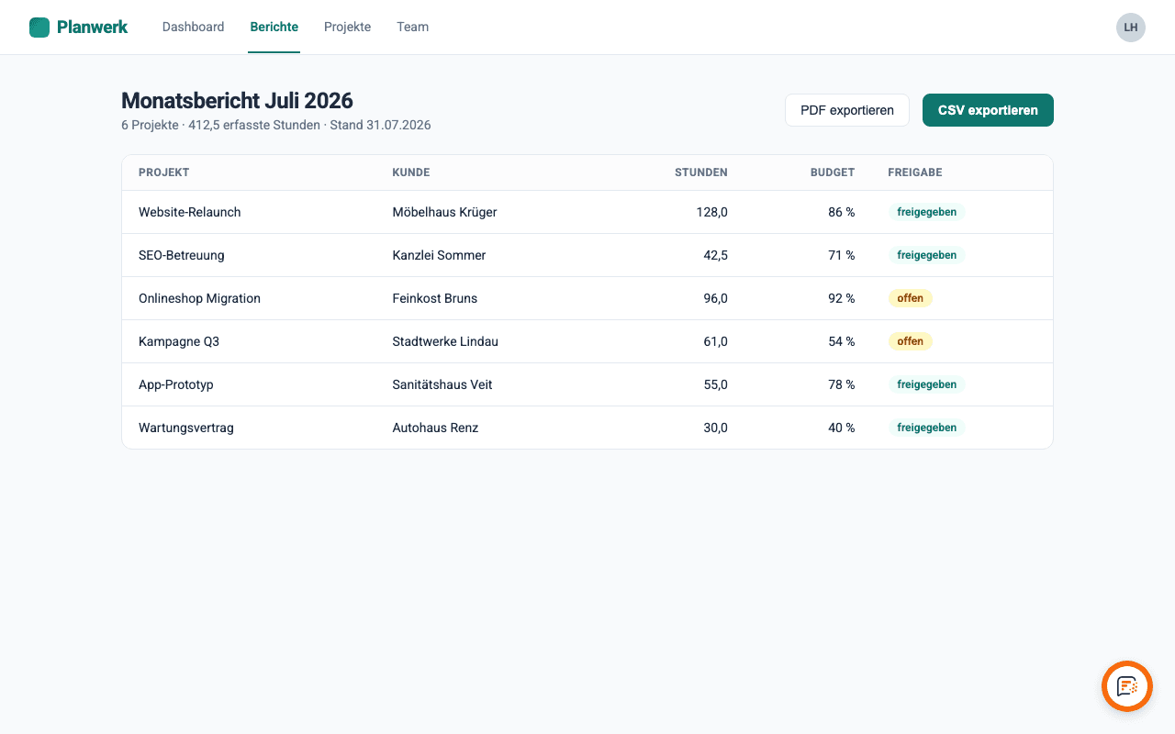Click the offen badge for Kampagne Q3

(x=910, y=341)
